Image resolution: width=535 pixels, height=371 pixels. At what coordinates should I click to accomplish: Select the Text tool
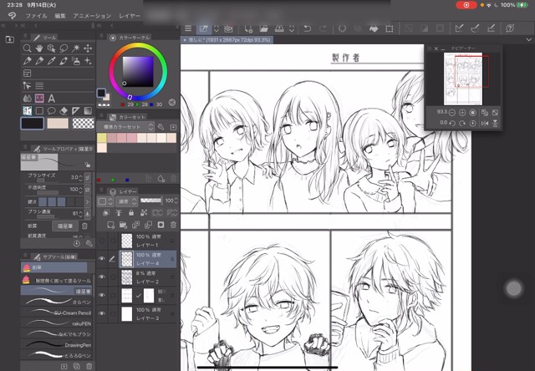point(52,99)
